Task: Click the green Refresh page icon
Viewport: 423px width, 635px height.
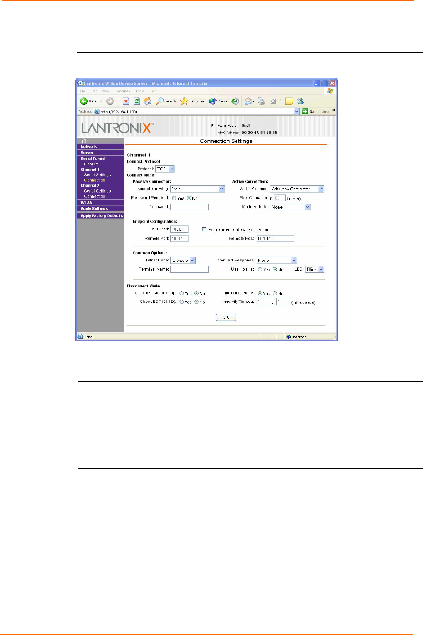Action: pyautogui.click(x=137, y=101)
